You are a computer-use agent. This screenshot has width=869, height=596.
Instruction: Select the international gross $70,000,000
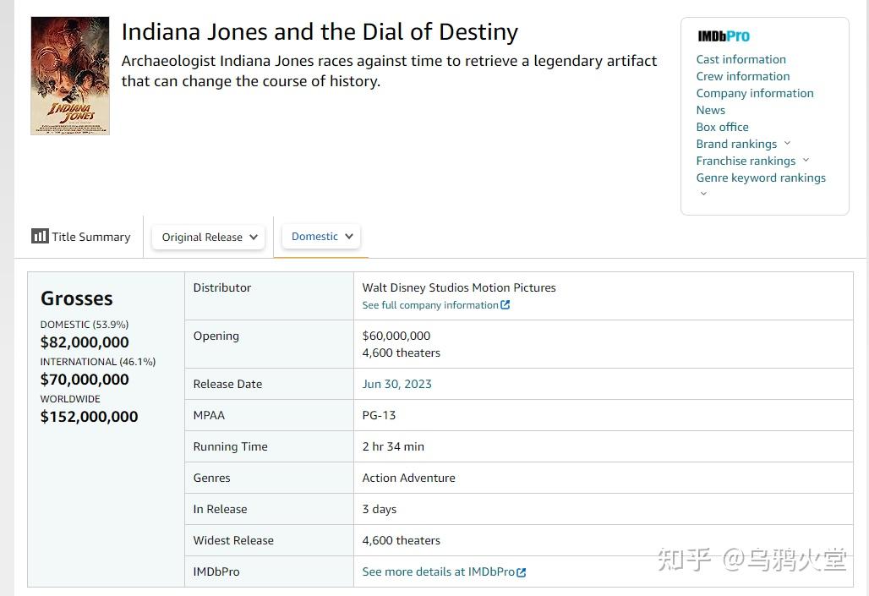pos(85,380)
